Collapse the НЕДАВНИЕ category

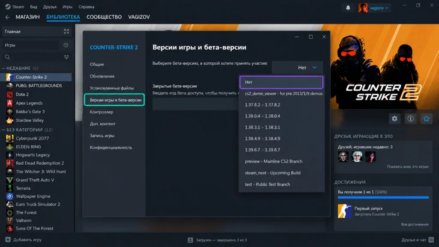pyautogui.click(x=3, y=68)
